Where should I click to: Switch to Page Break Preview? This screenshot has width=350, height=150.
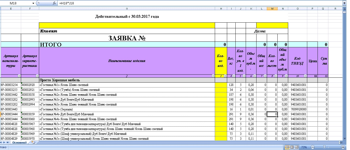(x=297, y=147)
